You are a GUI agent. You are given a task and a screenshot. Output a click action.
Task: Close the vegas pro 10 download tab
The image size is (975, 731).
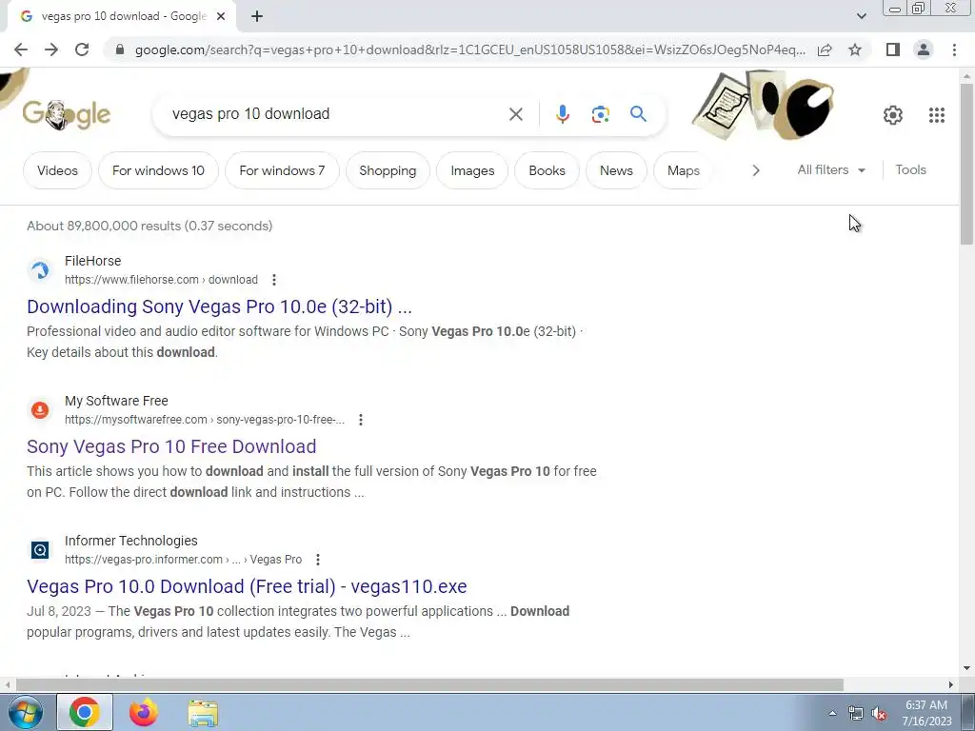221,16
